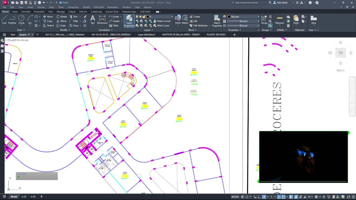This screenshot has width=356, height=200.
Task: Select the Circle tool
Action: pyautogui.click(x=21, y=20)
